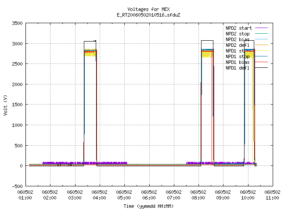281x210 pixels.
Task: Click the 01:00 x-axis time label
Action: 25,198
